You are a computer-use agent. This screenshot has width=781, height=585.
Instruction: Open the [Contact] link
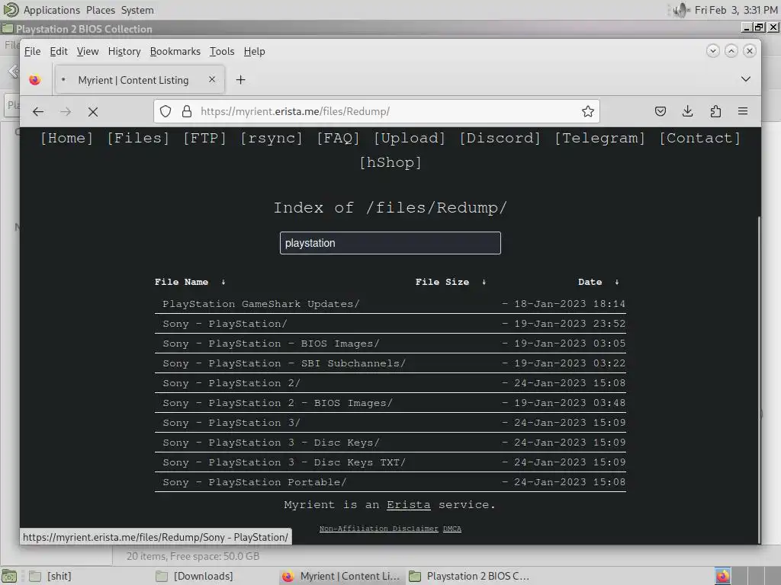pyautogui.click(x=700, y=139)
